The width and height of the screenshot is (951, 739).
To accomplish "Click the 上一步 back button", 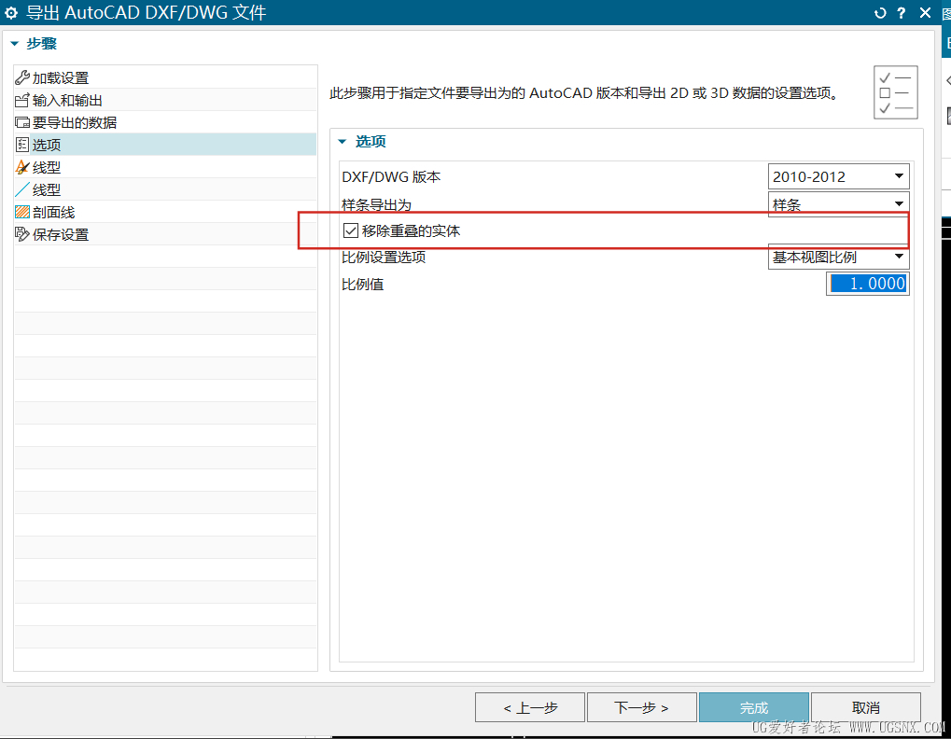I will (530, 707).
